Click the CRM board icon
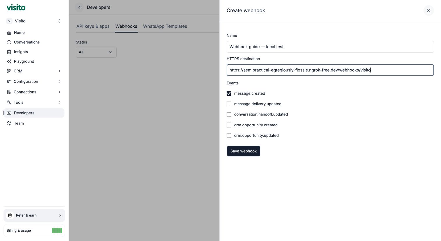This screenshot has width=441, height=241. click(9, 71)
